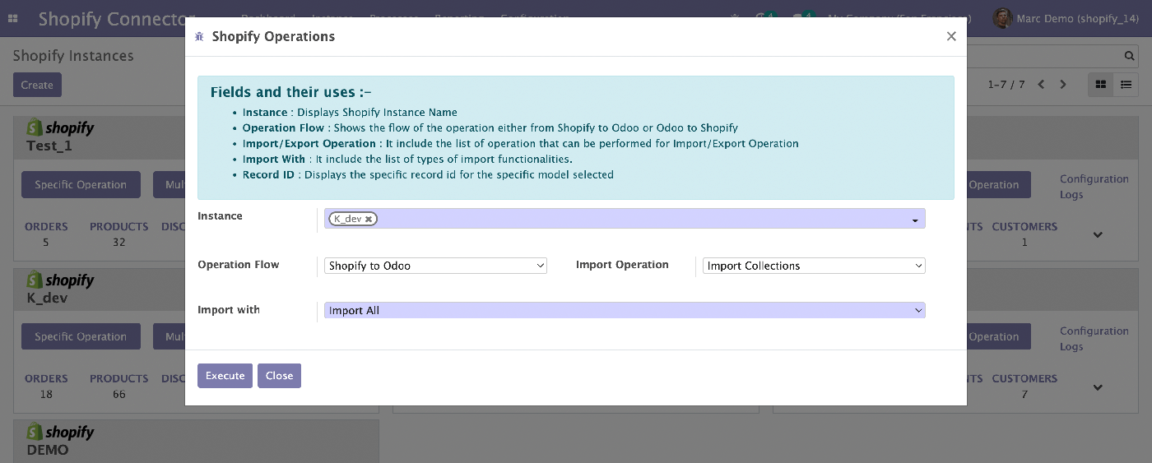1152x463 pixels.
Task: Expand the Instance field dropdown arrow
Action: tap(915, 220)
